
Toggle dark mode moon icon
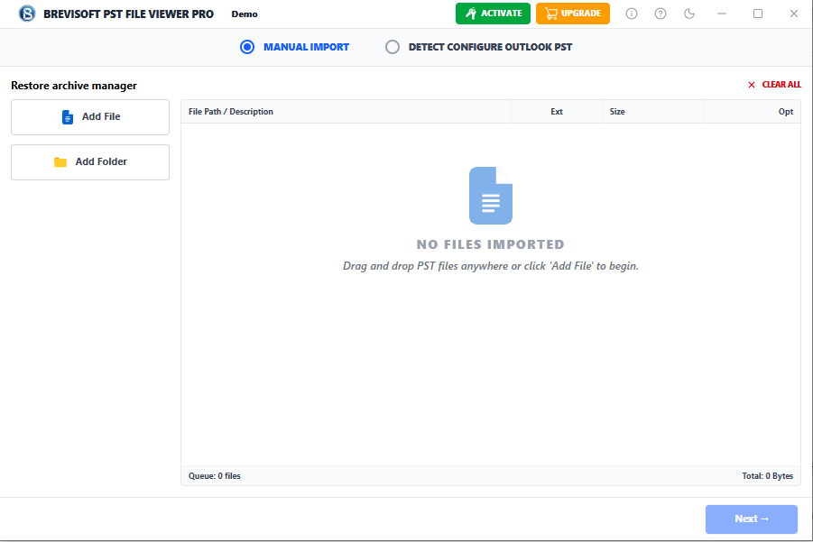(689, 14)
